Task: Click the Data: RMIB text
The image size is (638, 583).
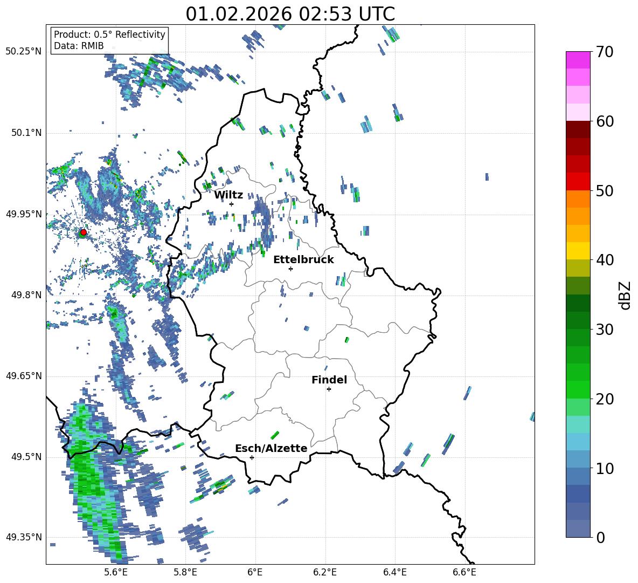Action: click(79, 46)
